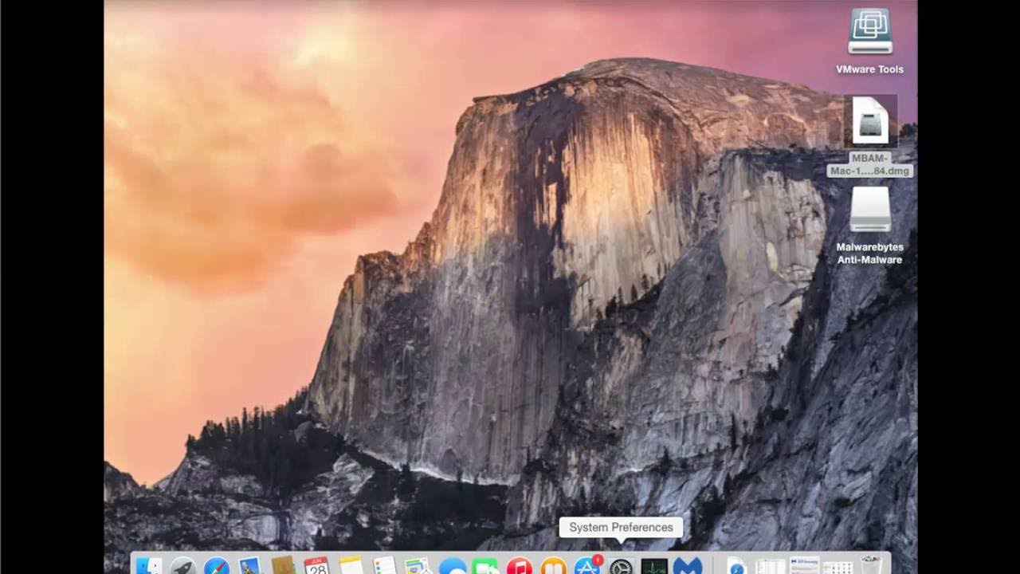Viewport: 1020px width, 574px height.
Task: Open App Store icon with badge
Action: (587, 565)
